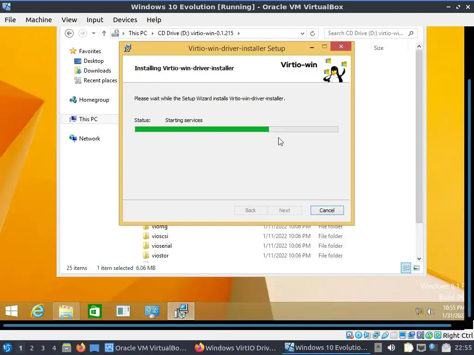This screenshot has width=474, height=355.
Task: Open File Explorer on guest taskbar
Action: [x=66, y=311]
